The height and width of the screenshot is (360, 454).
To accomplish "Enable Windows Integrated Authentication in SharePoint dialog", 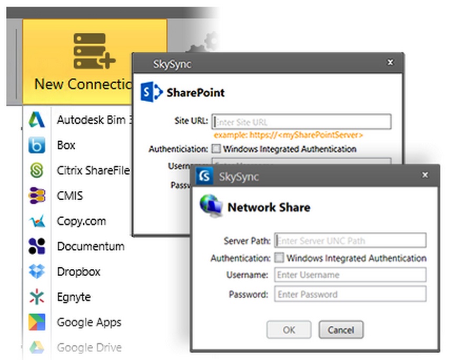I will click(x=216, y=149).
